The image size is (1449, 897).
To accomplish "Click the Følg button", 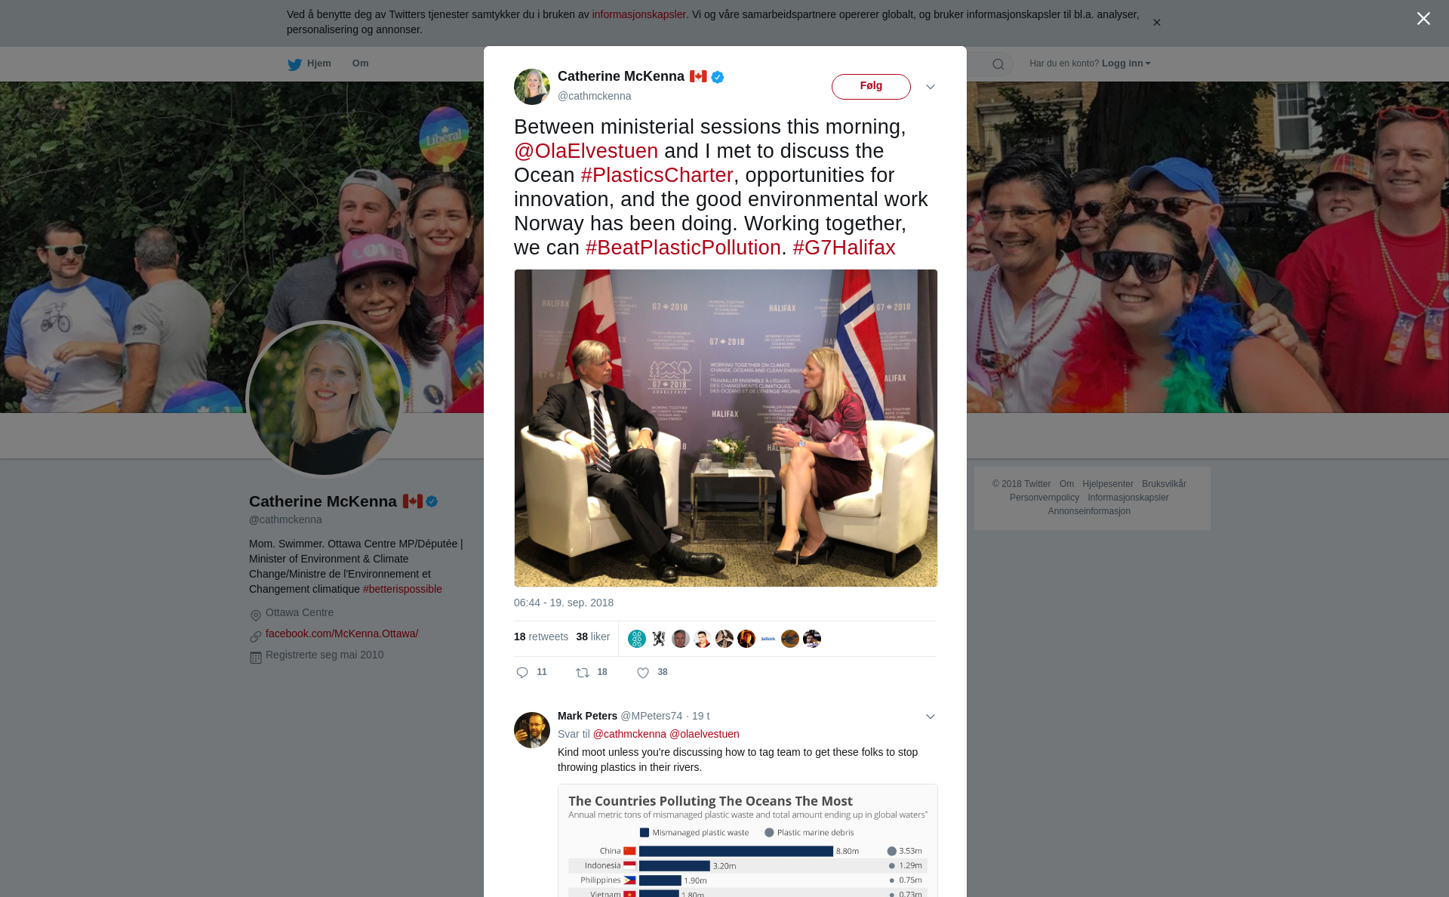I will [871, 86].
